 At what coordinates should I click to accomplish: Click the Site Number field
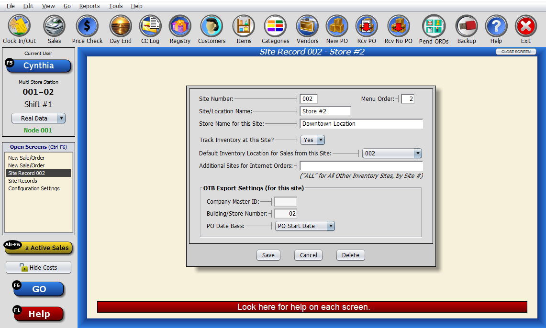tap(309, 99)
